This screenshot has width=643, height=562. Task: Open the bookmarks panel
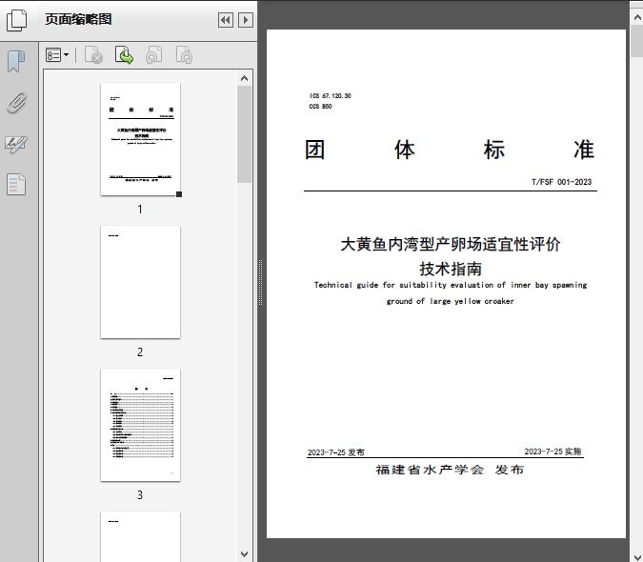16,63
